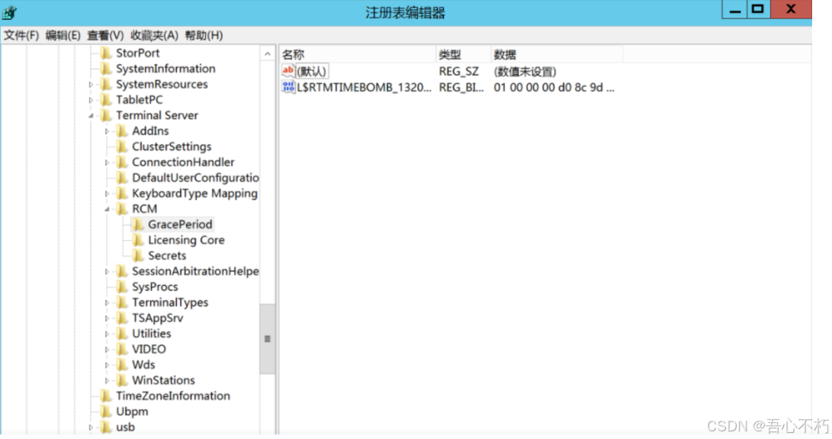
Task: Click the Secrets folder icon
Action: [138, 255]
